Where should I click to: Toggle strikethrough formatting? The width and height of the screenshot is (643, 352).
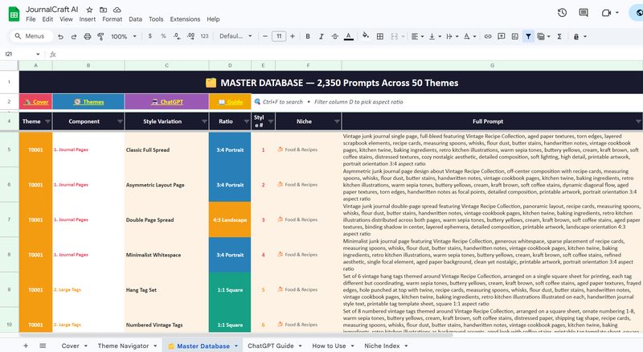pos(334,36)
